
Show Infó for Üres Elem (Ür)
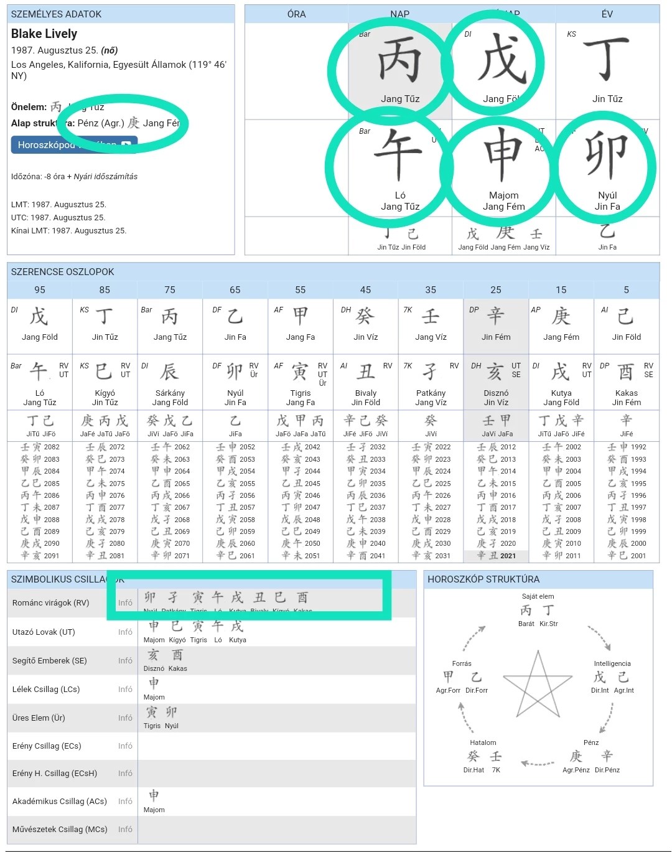tap(125, 718)
